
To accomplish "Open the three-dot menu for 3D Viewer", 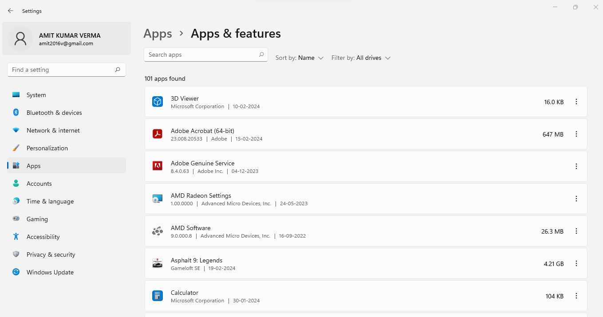I will pos(576,102).
